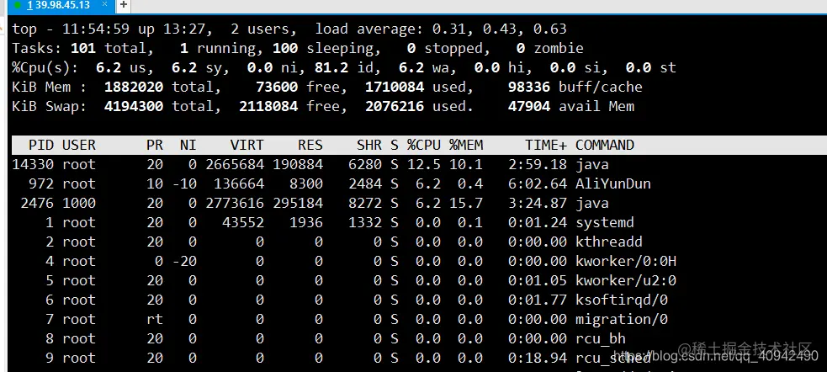Click the rt priority value for migration/0
827x372 pixels.
tap(155, 319)
